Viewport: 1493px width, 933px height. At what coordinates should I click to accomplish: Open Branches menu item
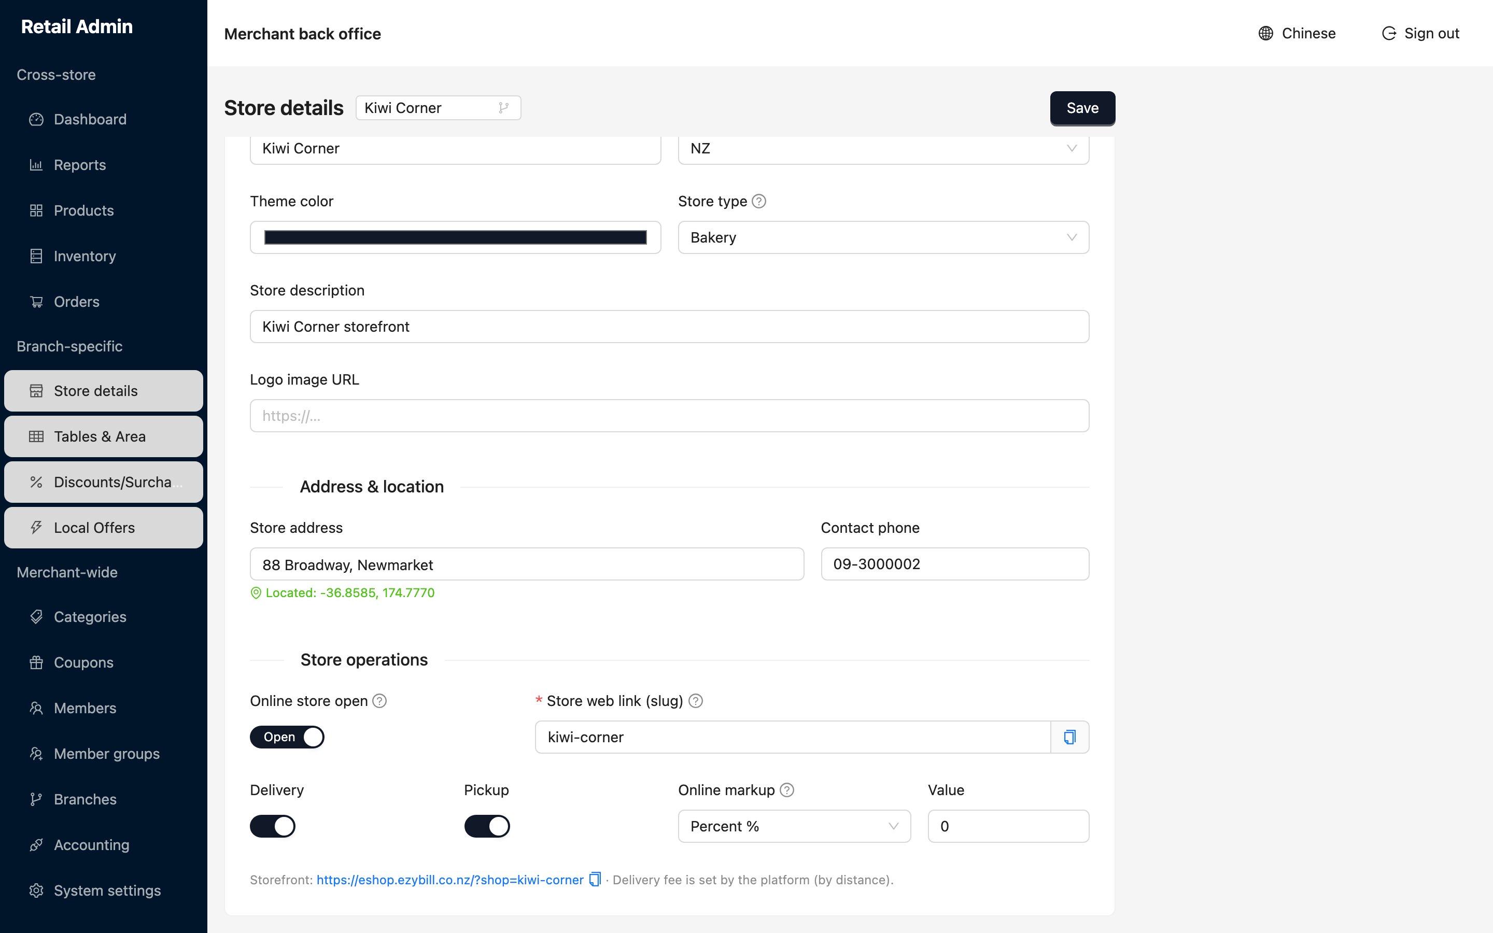pyautogui.click(x=104, y=799)
